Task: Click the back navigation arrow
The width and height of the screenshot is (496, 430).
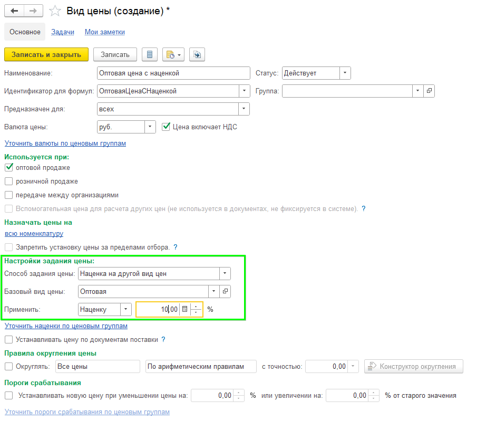Action: 14,11
